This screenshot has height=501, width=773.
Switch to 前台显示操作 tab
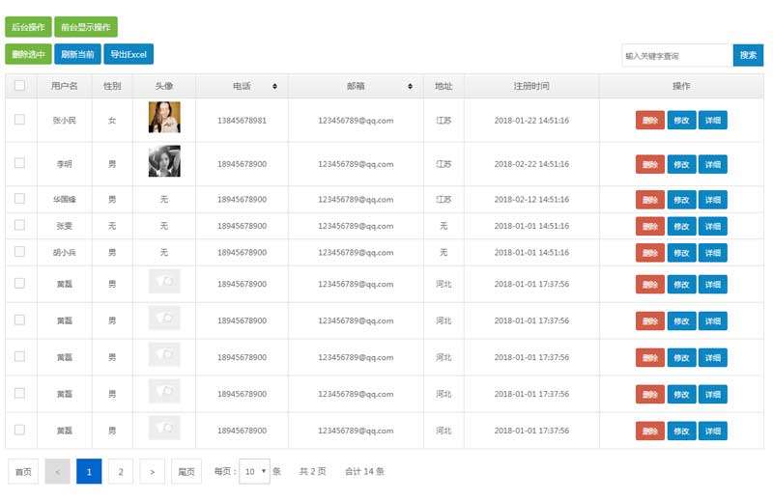point(84,28)
